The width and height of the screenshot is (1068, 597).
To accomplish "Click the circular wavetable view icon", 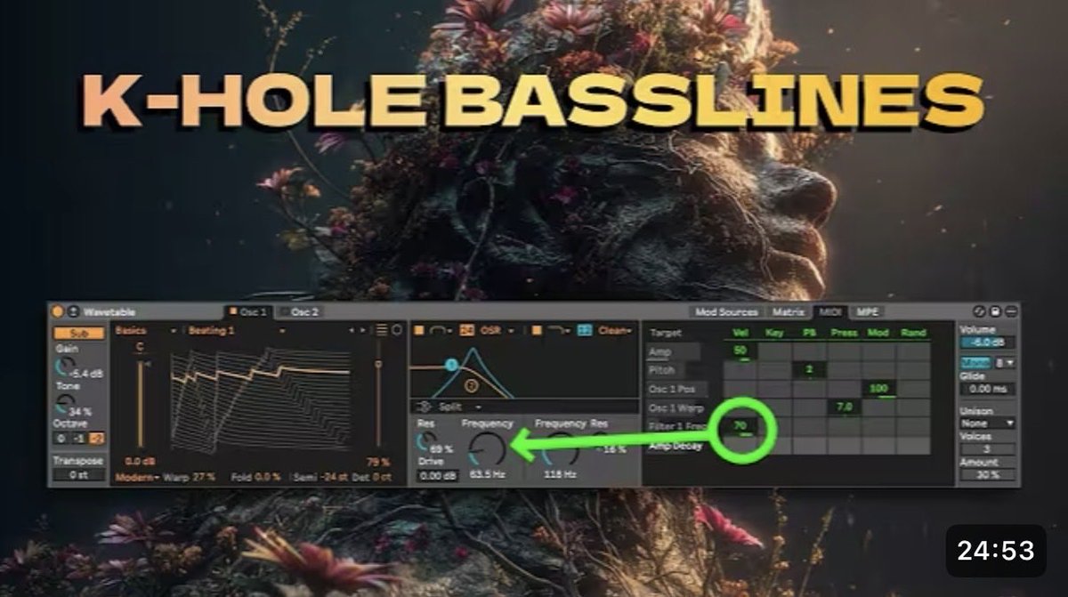I will point(397,330).
